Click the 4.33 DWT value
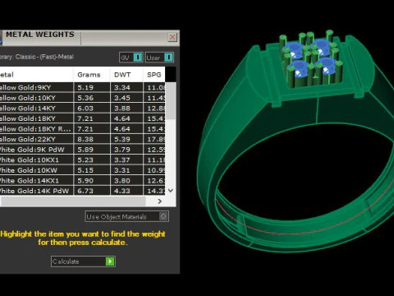 coord(122,191)
